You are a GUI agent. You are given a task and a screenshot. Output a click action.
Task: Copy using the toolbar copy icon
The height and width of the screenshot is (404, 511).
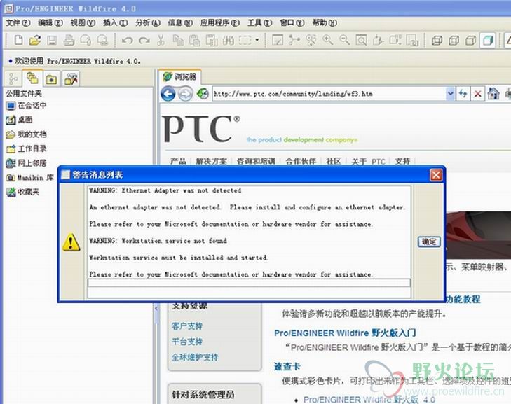click(x=177, y=40)
